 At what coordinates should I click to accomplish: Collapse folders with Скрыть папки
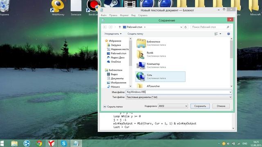pos(113,107)
